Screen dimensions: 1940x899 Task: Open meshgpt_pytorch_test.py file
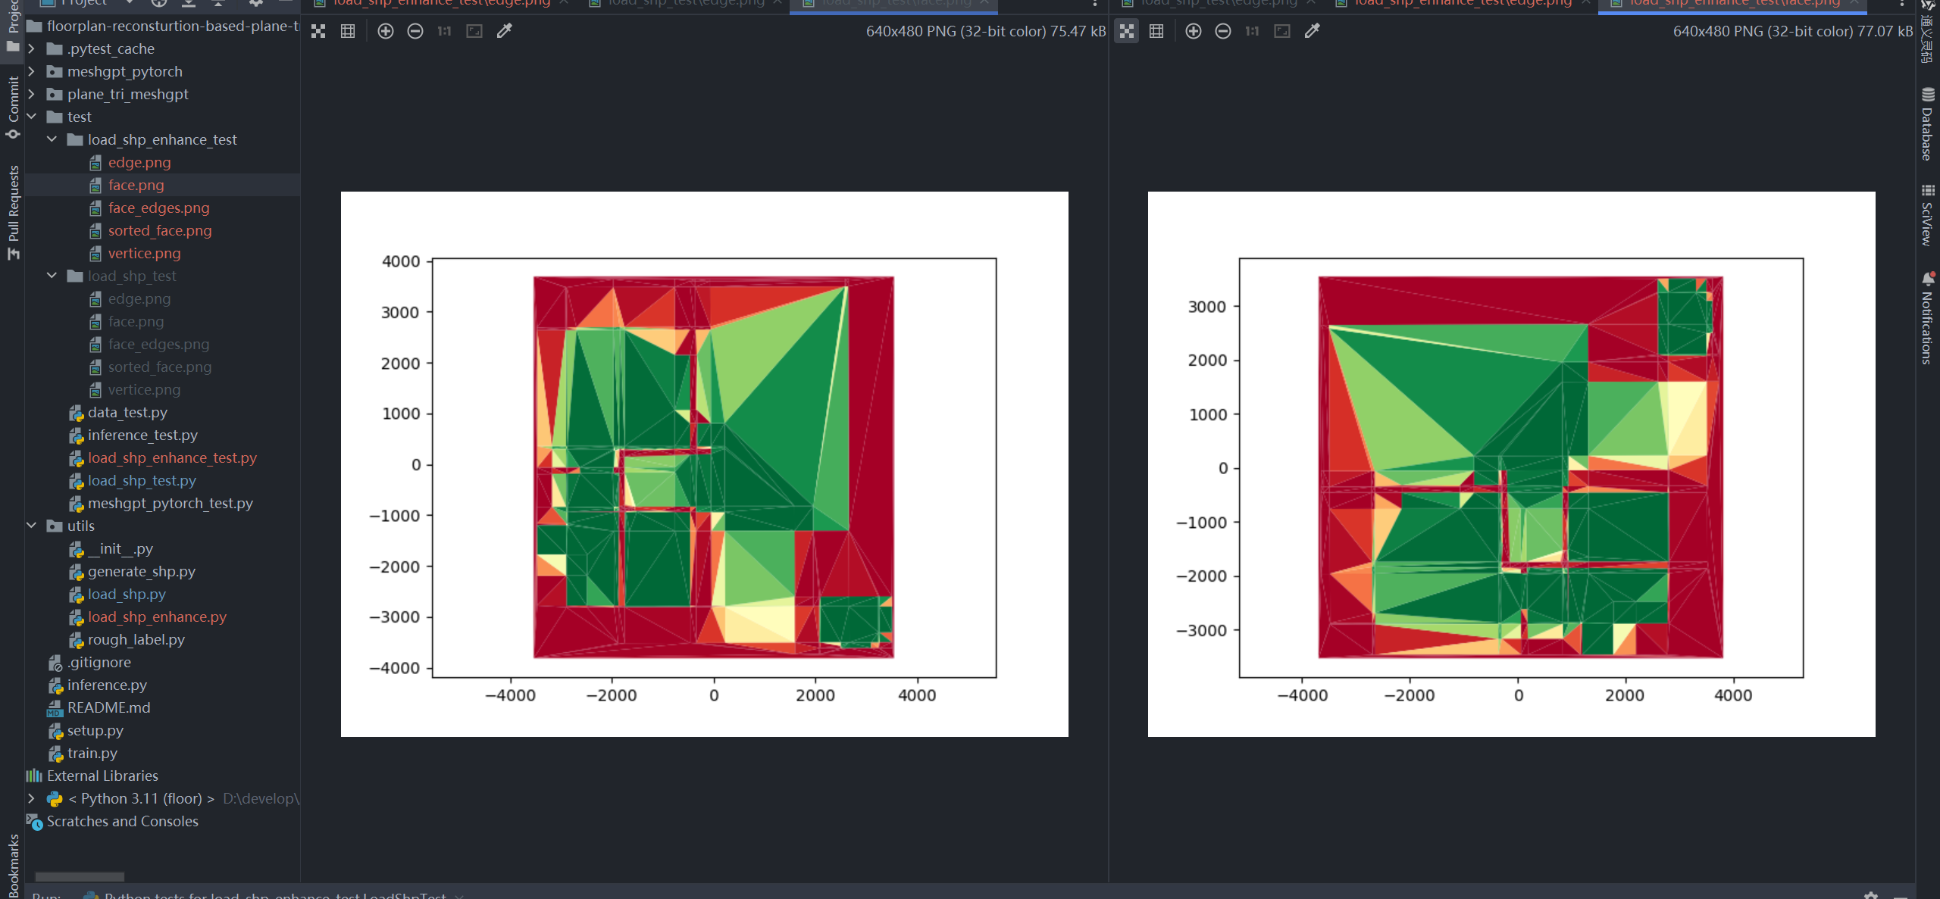pos(170,503)
